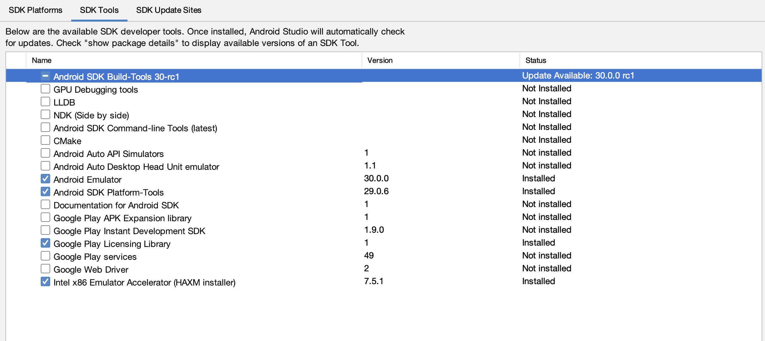The width and height of the screenshot is (765, 341).
Task: Check the GPU Debugging tools checkbox
Action: coord(45,89)
